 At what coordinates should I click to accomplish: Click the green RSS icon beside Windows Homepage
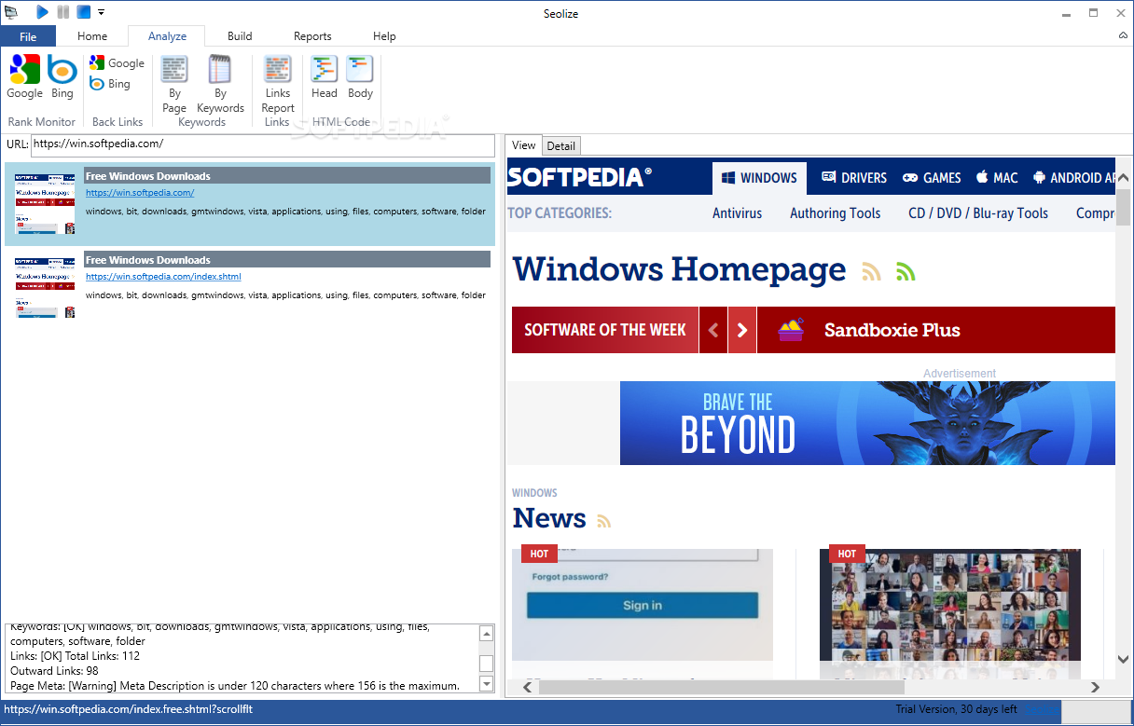(x=906, y=271)
